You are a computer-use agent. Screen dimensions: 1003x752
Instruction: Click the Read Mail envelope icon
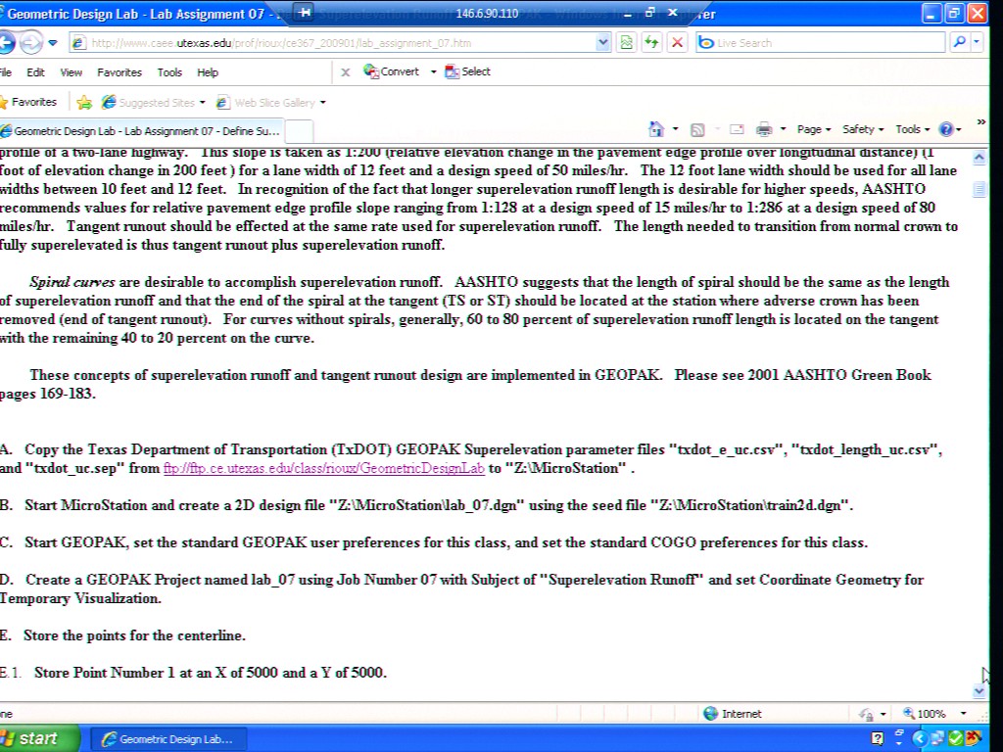[737, 129]
